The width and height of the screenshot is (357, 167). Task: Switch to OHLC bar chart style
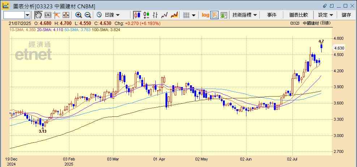(x=155, y=15)
